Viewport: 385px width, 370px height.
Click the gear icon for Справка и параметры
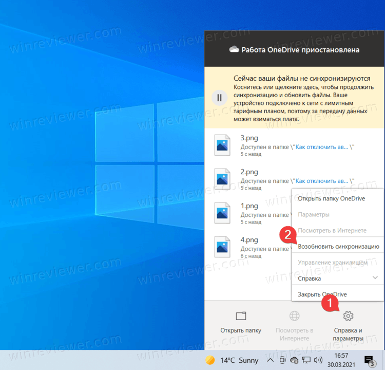[348, 316]
